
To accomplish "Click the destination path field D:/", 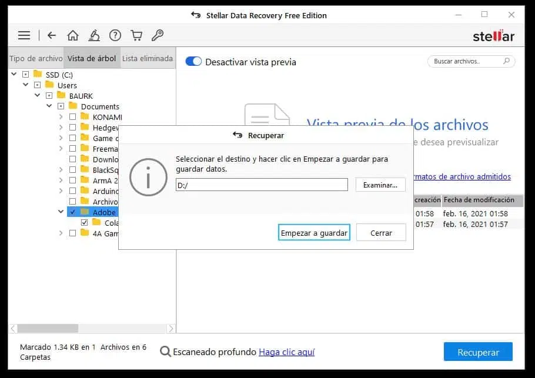I will pyautogui.click(x=262, y=185).
